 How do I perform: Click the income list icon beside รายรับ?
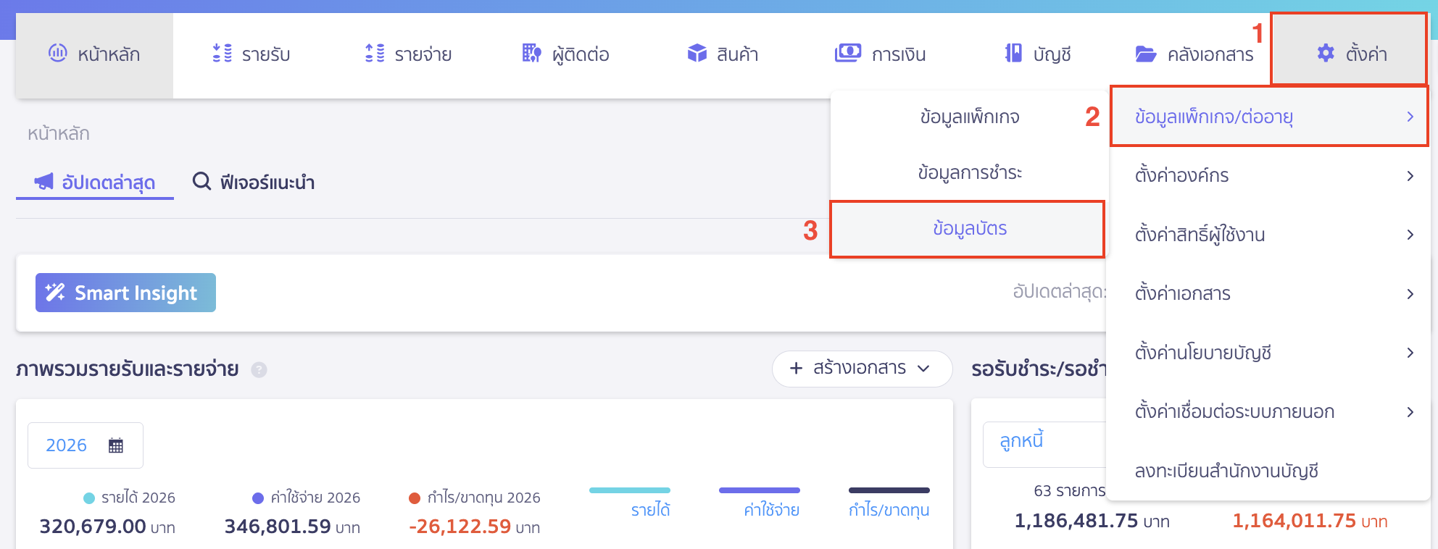coord(222,53)
